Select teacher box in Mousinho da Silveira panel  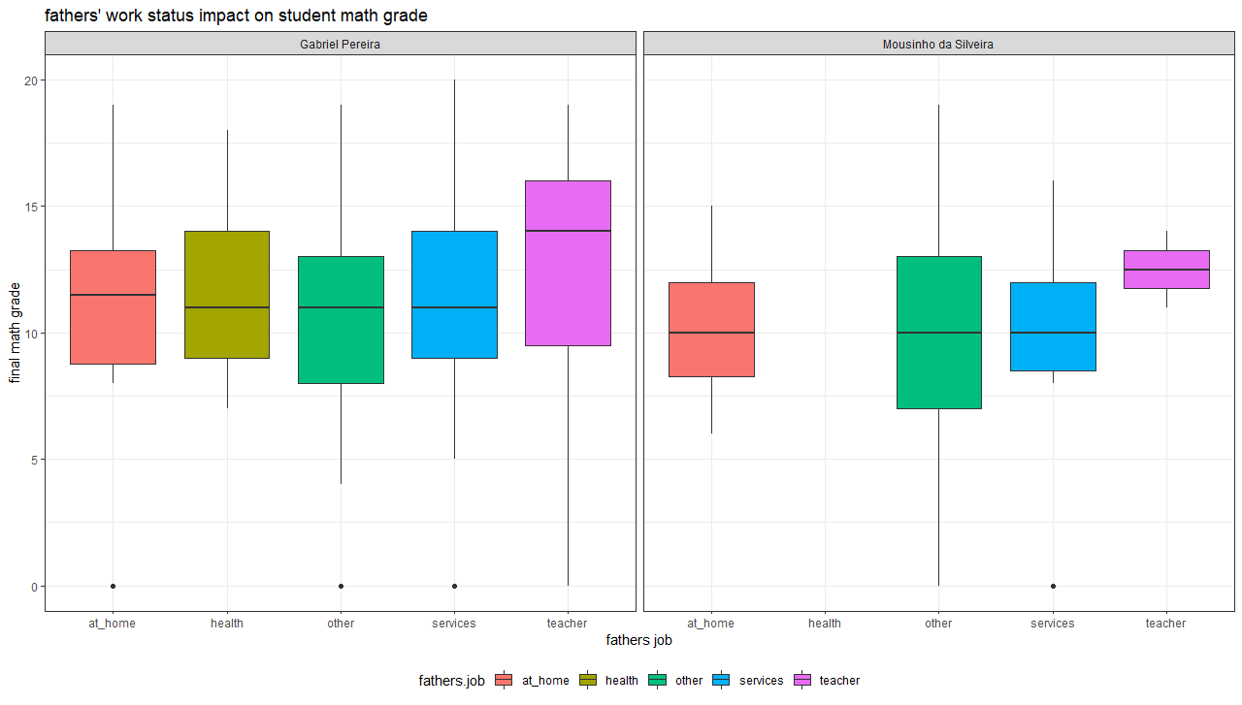click(x=1166, y=270)
